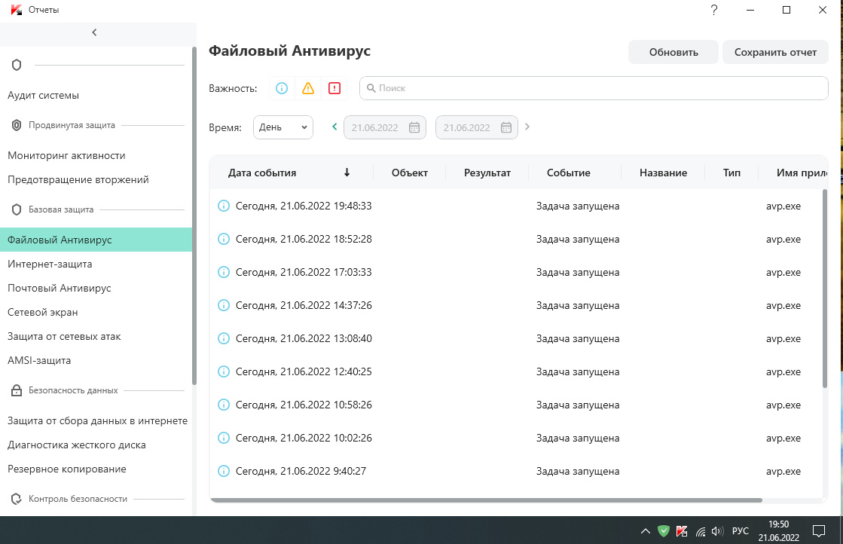Open Защита от сетевых атак report

[x=64, y=337]
